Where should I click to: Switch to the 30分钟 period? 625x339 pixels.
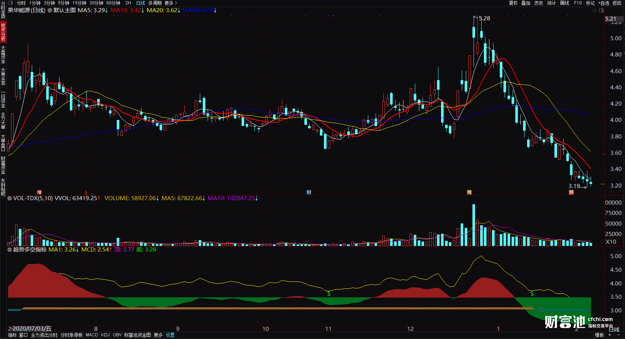click(x=96, y=3)
